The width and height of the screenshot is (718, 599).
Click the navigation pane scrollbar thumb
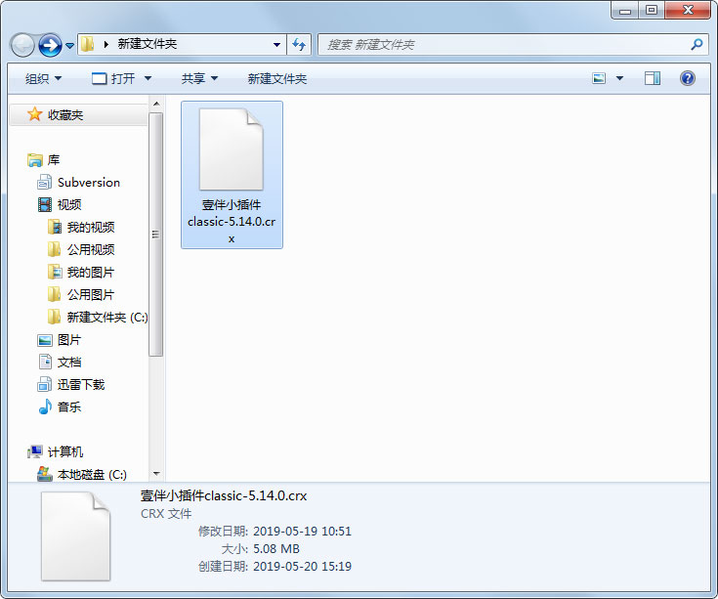(x=156, y=234)
